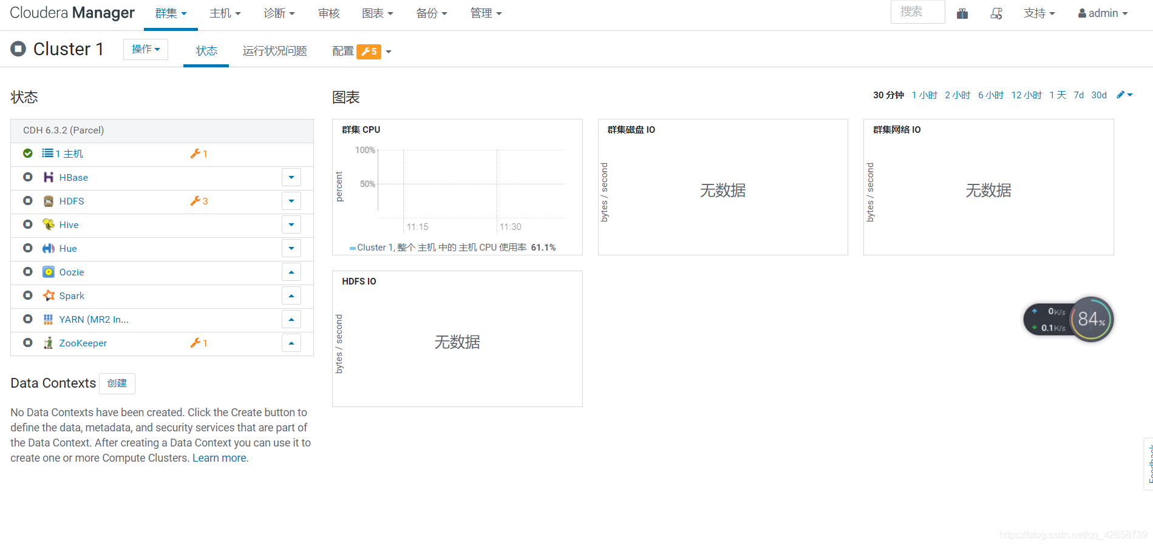The height and width of the screenshot is (546, 1153).
Task: Click the HDFS wrench warning showing 3
Action: point(199,201)
